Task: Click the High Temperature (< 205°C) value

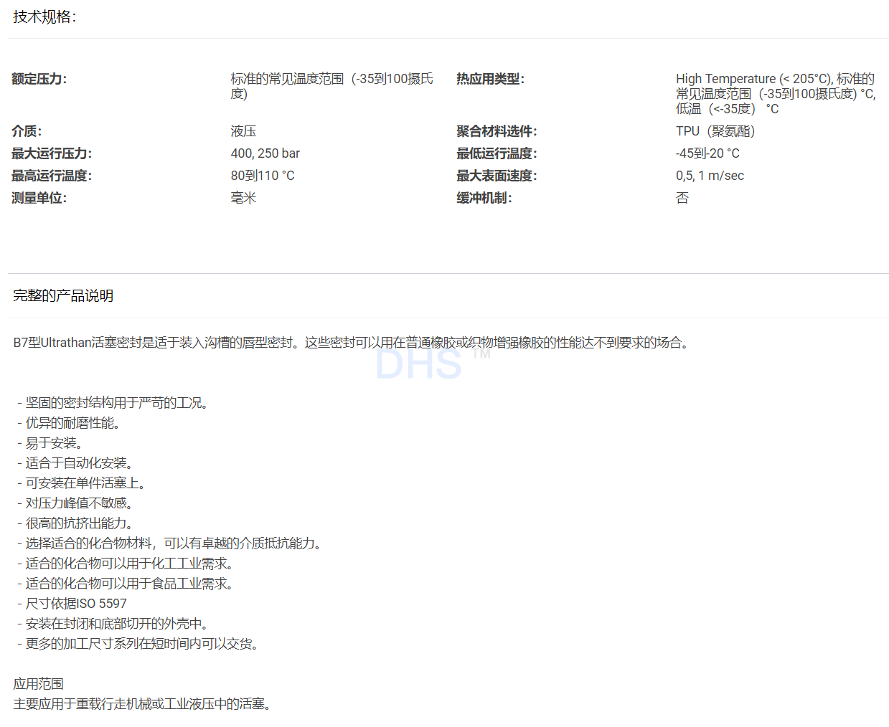Action: [776, 94]
